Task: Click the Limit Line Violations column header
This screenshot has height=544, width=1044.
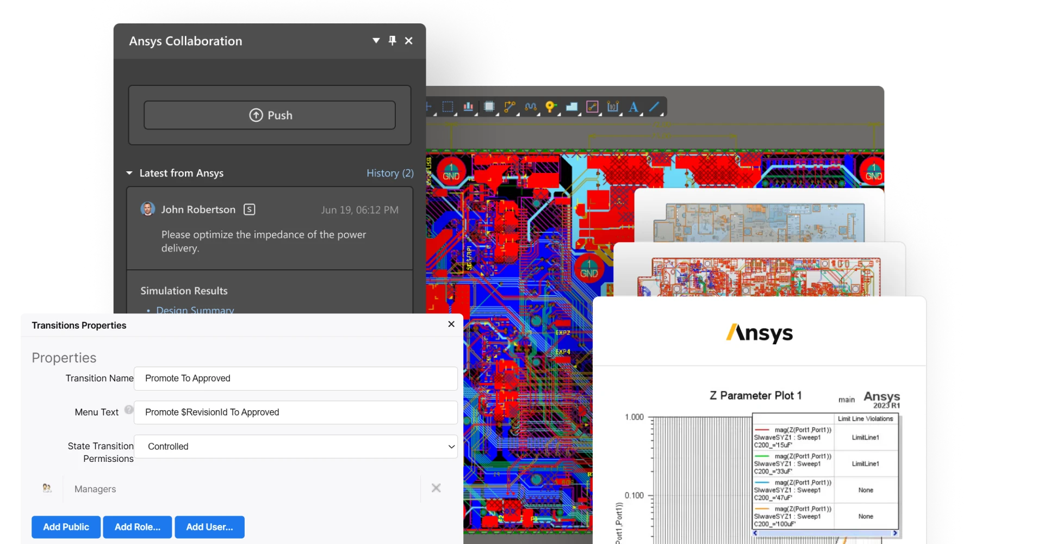Action: pos(866,418)
